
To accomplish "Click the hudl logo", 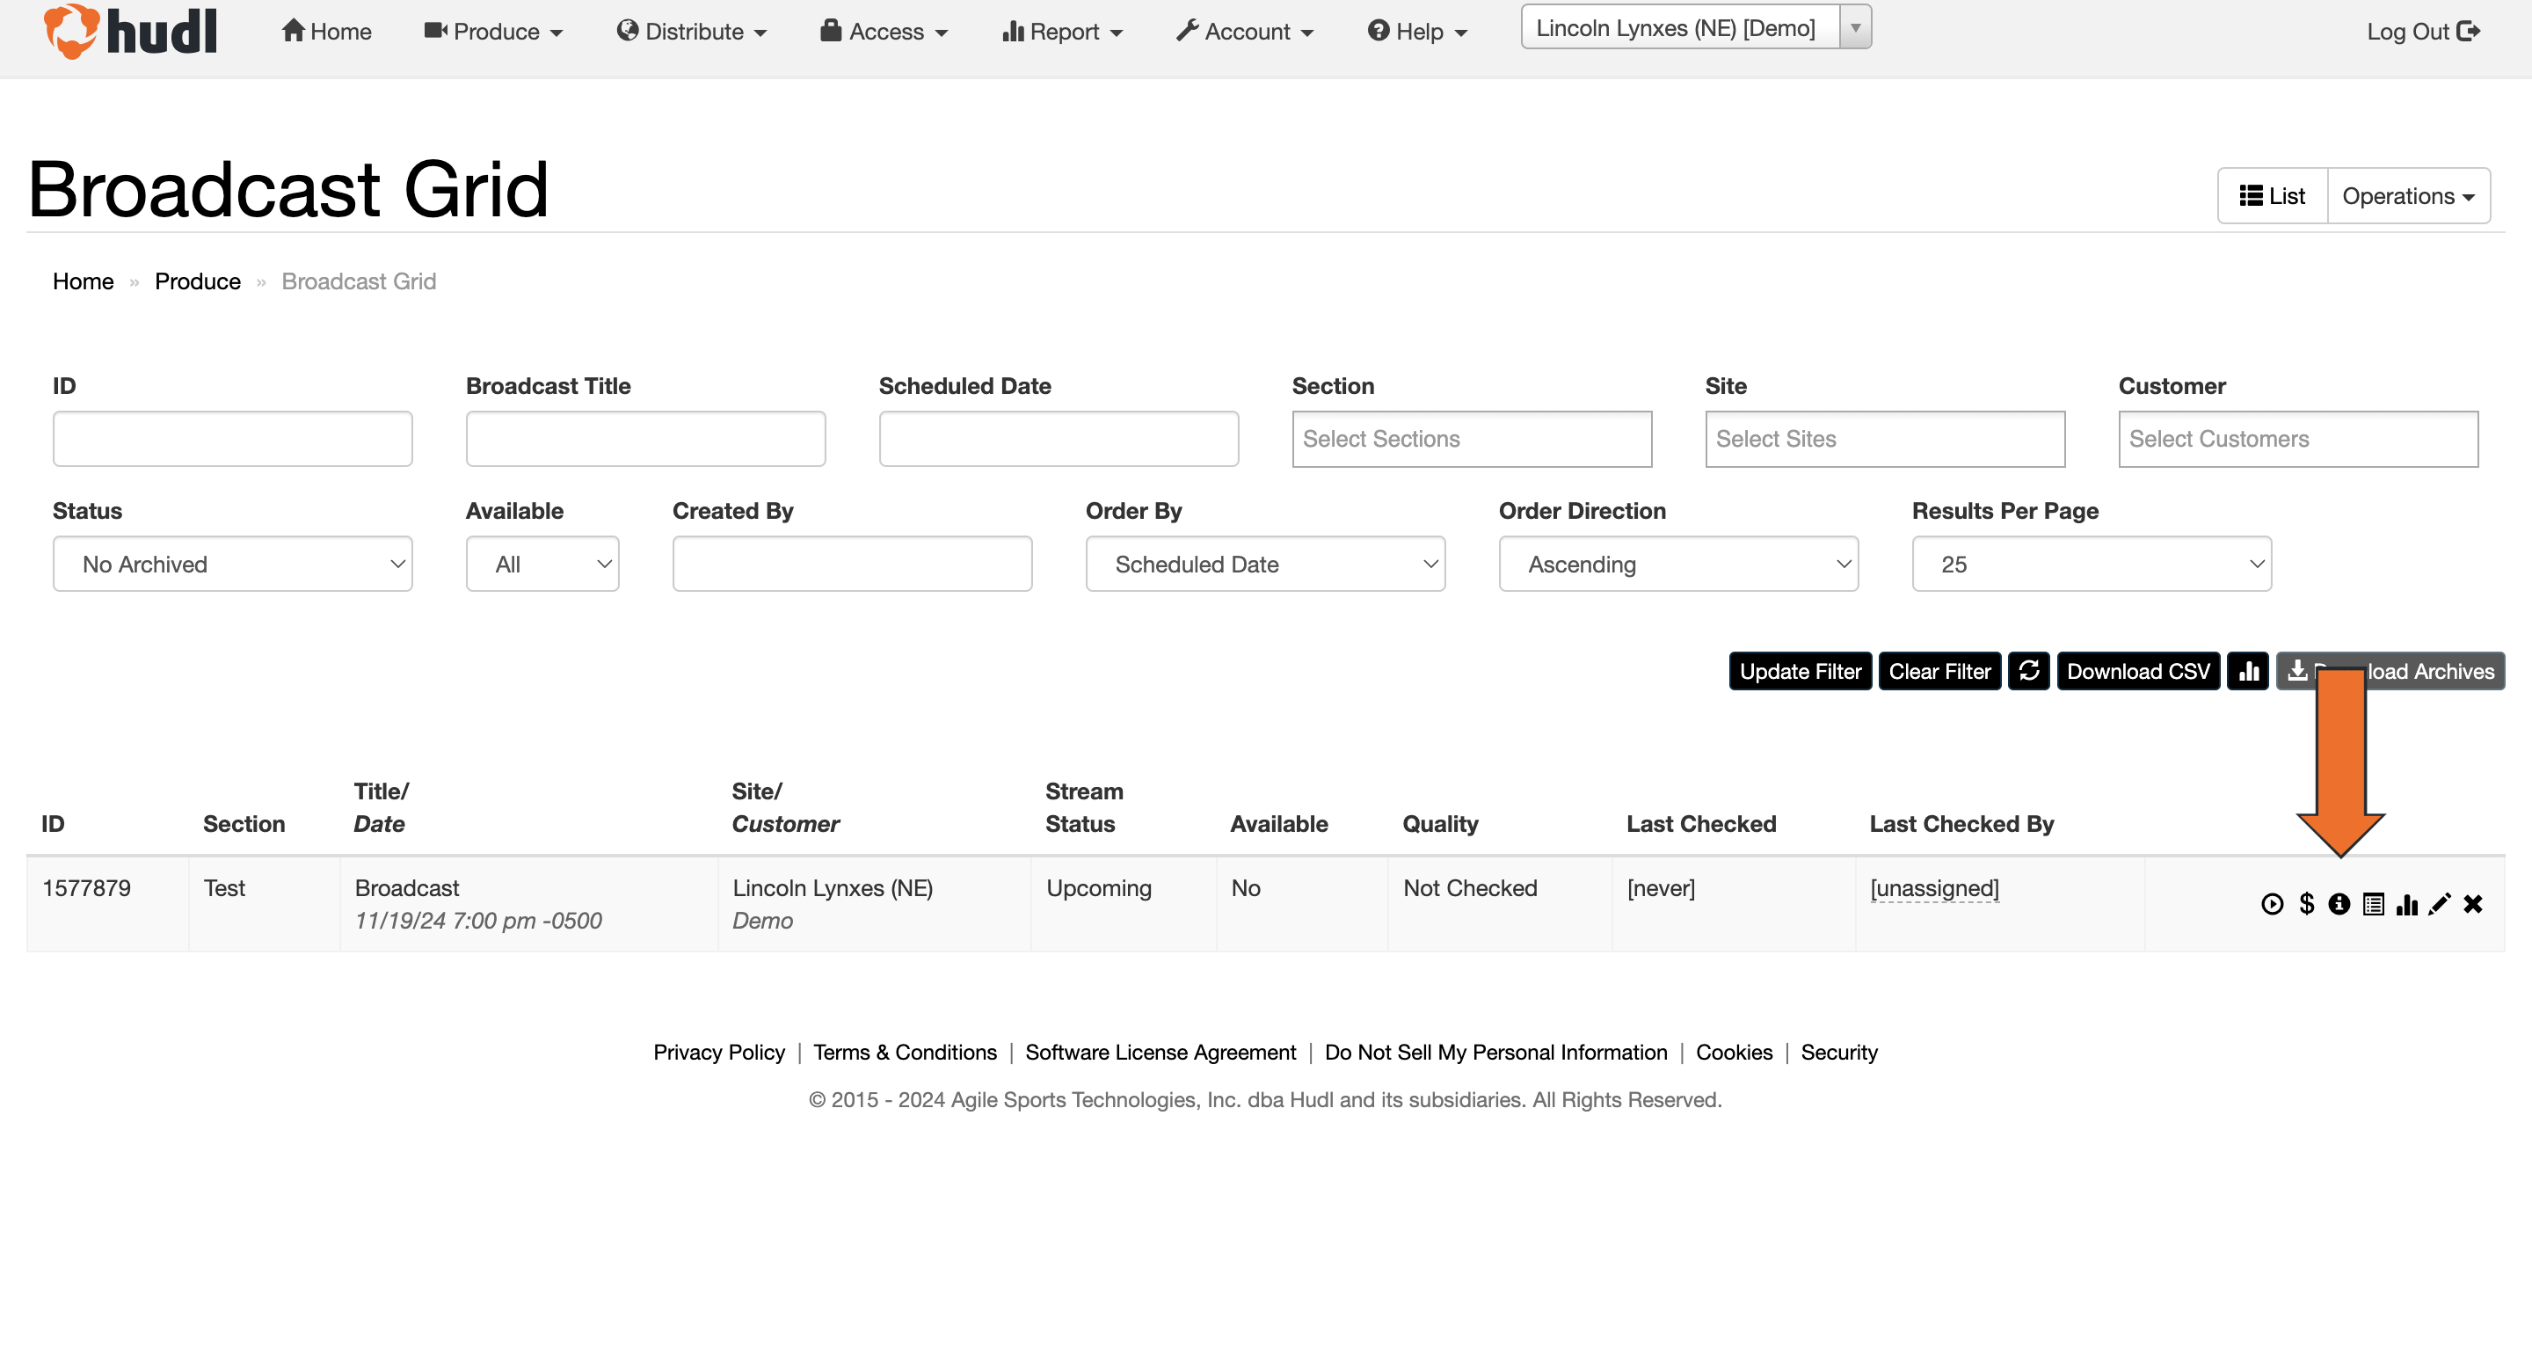I will (131, 32).
